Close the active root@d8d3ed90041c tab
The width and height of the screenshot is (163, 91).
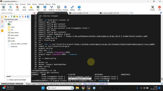[65, 13]
